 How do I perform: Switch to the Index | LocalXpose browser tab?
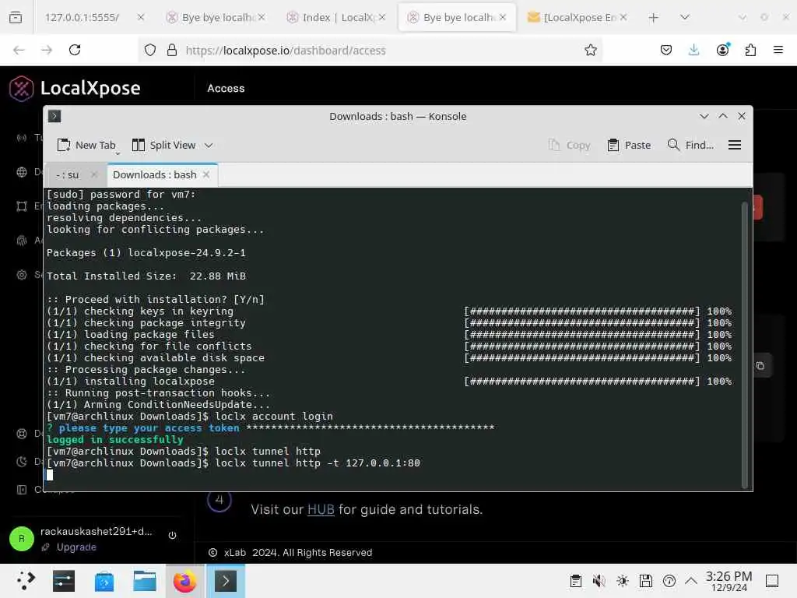(338, 17)
